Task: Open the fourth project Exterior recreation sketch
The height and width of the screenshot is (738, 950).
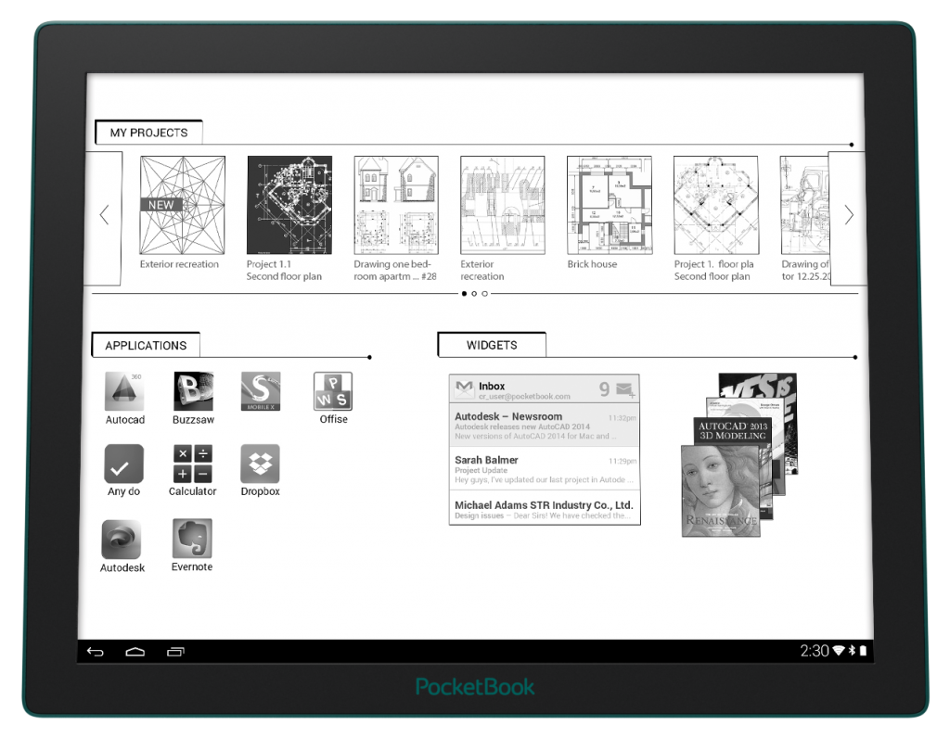Action: [x=503, y=205]
